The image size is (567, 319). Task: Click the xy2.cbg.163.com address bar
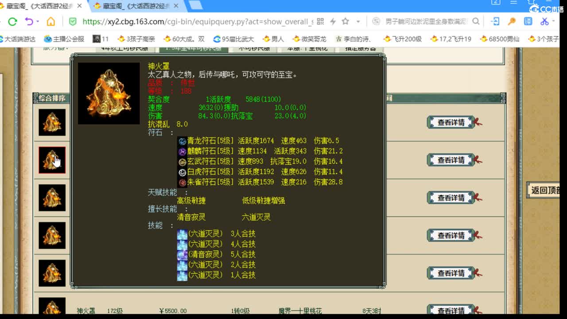[x=197, y=21]
